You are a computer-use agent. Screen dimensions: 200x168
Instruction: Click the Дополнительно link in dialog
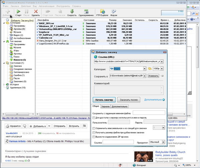click(154, 100)
